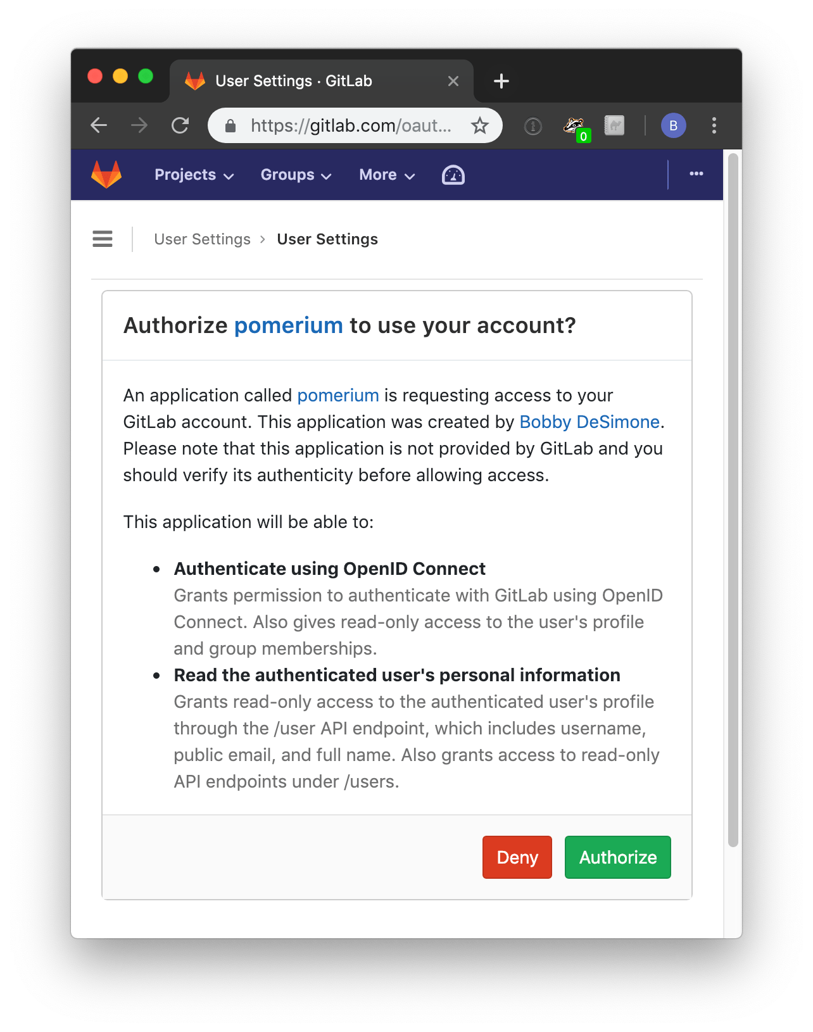This screenshot has width=813, height=1032.
Task: Open the performance bar gauge icon
Action: click(453, 175)
